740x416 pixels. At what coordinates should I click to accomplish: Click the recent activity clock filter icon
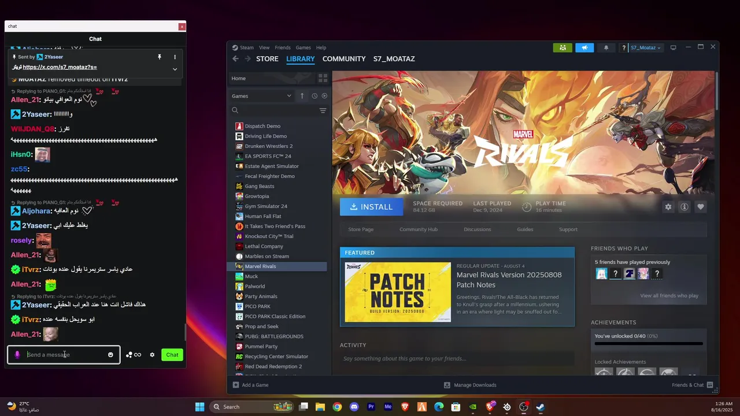(314, 96)
